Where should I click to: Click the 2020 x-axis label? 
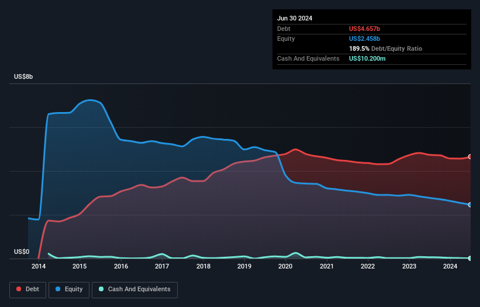(285, 266)
